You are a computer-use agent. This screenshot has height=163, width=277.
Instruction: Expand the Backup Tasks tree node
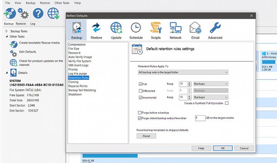tap(6, 31)
